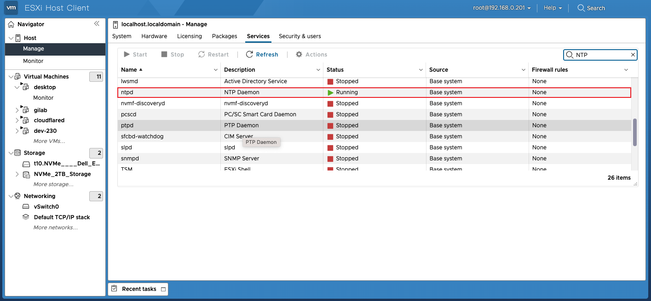This screenshot has height=301, width=651.
Task: Click the VMware vm logo
Action: coord(12,8)
